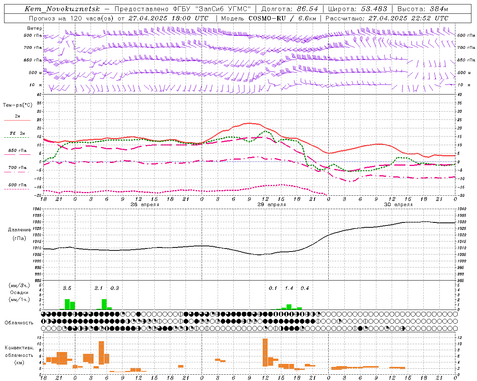Screen dimensions: 477x381
Task: Select the Облачность cloud cover label
Action: click(x=19, y=323)
